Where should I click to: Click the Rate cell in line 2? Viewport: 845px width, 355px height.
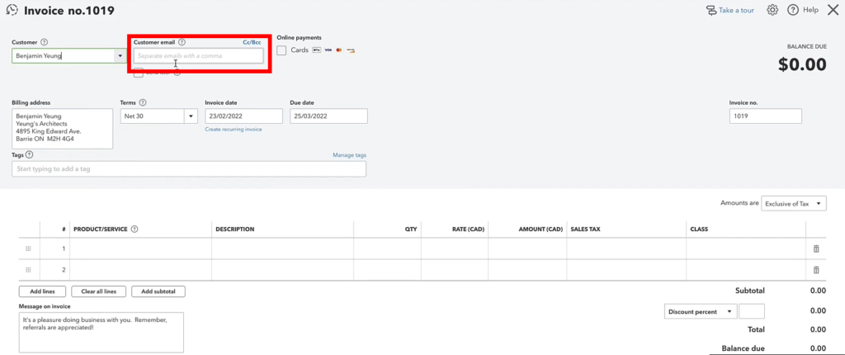(x=455, y=270)
